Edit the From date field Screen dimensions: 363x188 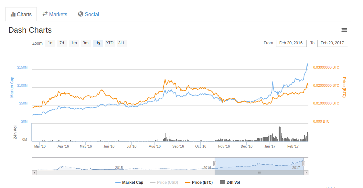pos(291,43)
